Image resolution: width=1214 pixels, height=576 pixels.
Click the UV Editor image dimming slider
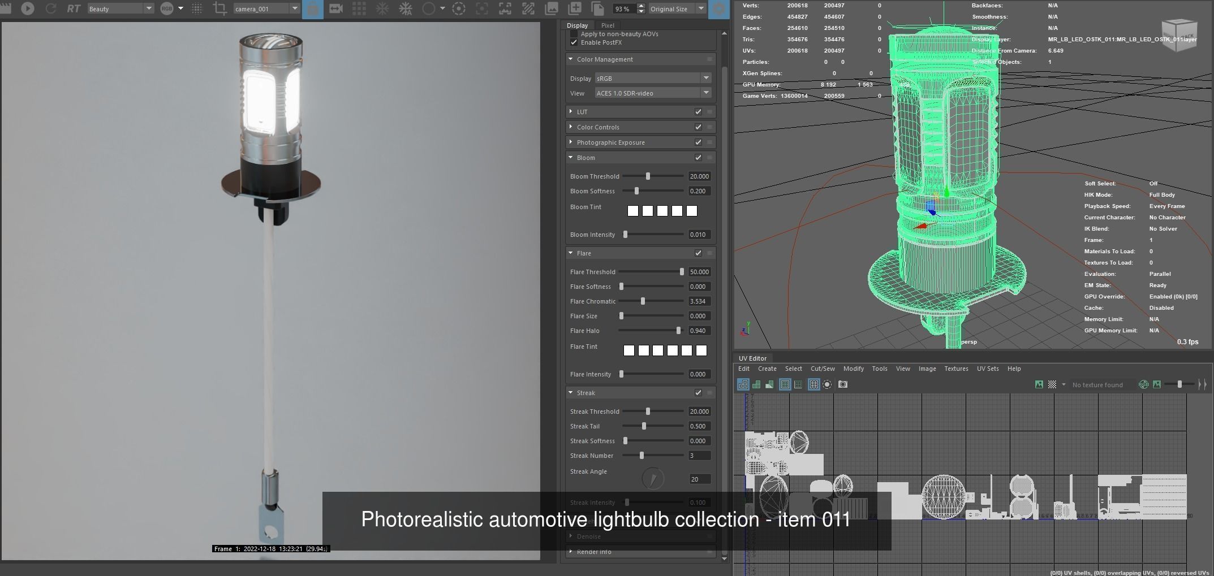coord(1179,384)
